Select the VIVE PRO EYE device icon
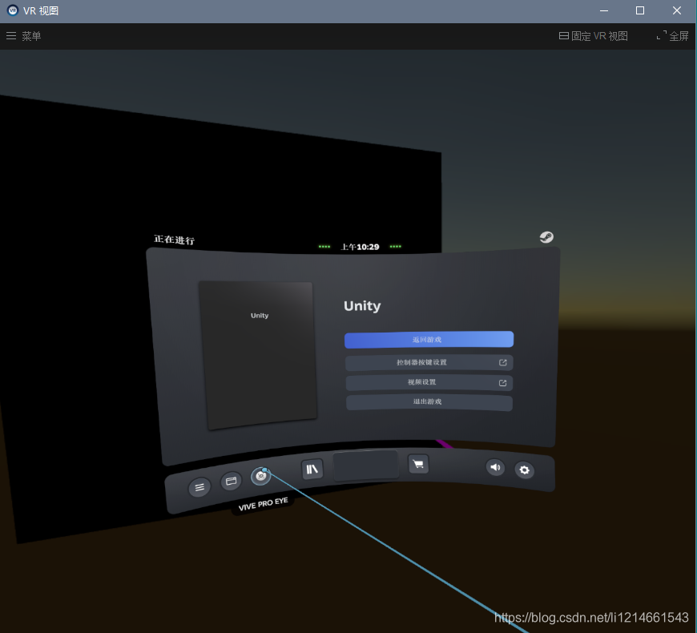The height and width of the screenshot is (633, 697). (260, 476)
